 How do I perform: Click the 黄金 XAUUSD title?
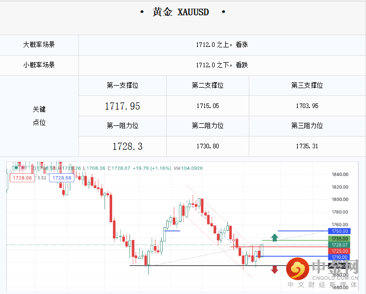180,12
